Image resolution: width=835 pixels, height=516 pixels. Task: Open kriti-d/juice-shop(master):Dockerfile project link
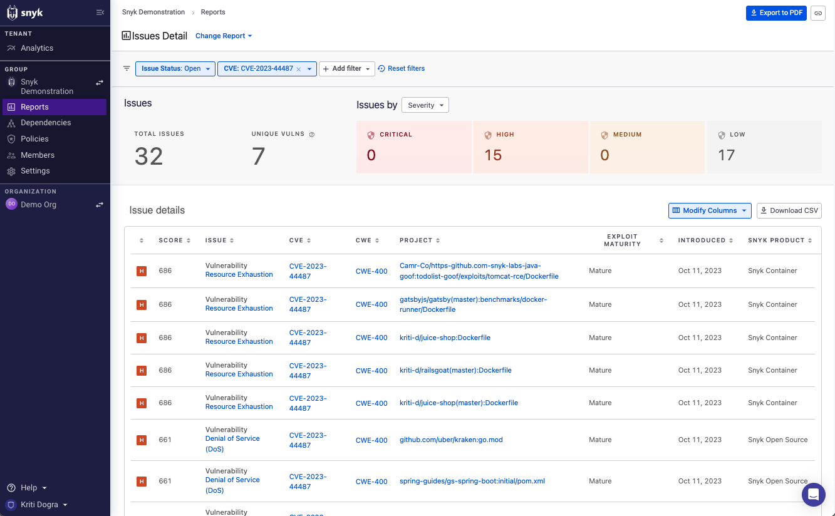click(459, 403)
